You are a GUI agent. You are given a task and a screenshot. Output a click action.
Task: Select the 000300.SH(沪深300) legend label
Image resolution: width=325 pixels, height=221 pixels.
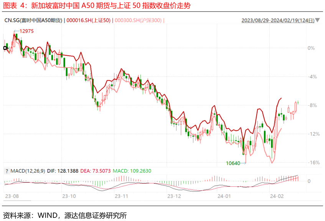[x=138, y=20]
